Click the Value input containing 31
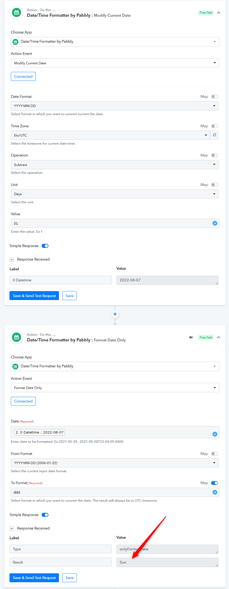229x589 pixels. 115,223
